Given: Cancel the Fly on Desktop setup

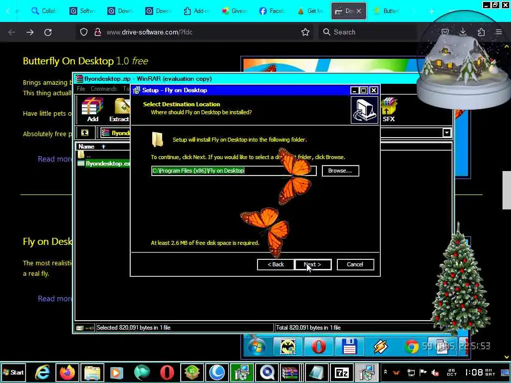Looking at the screenshot, I should [355, 264].
